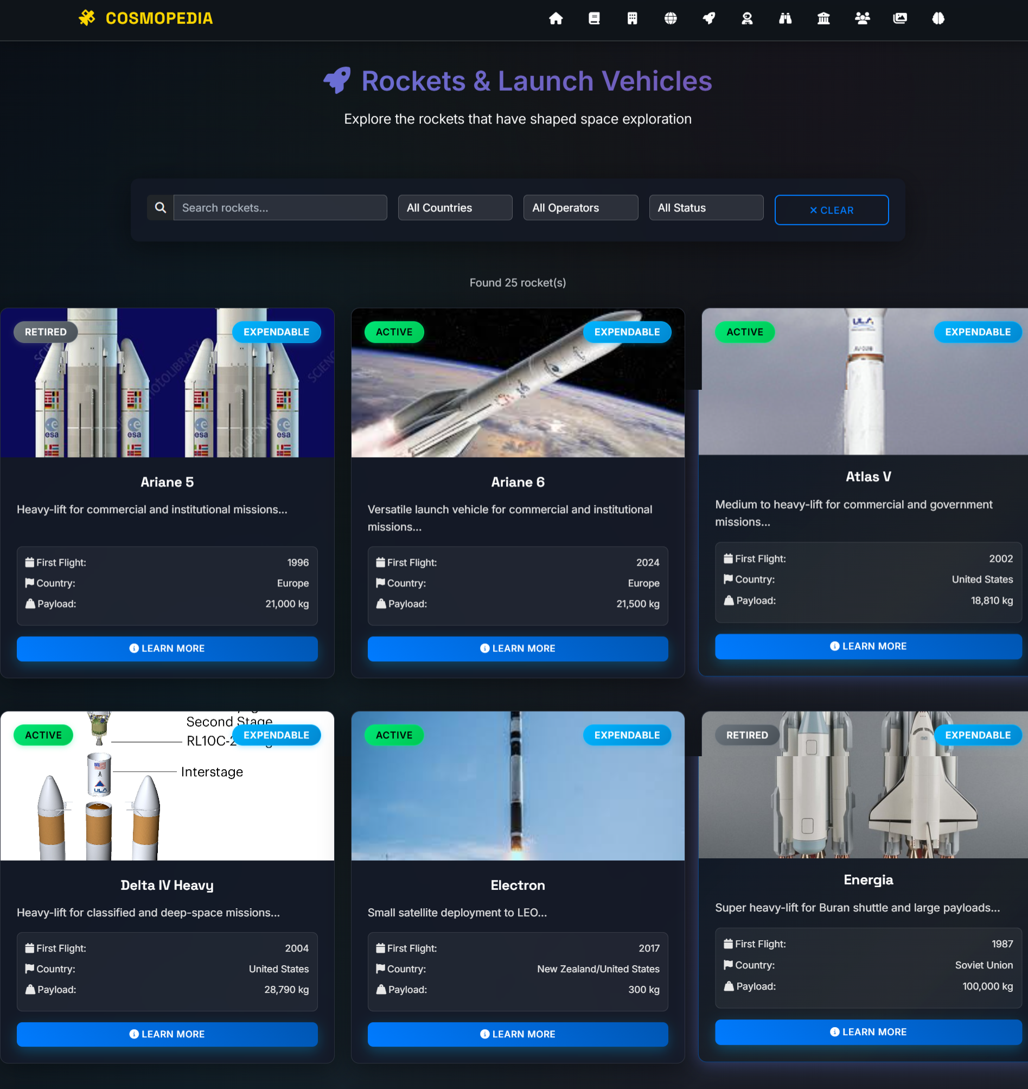Viewport: 1028px width, 1089px height.
Task: Learn more about Delta IV Heavy
Action: [x=167, y=1034]
